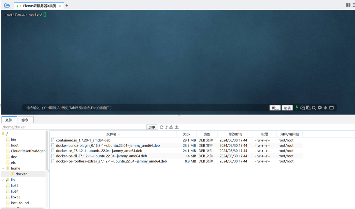
Task: Click the list view icon at top right
Action: tap(353, 5)
